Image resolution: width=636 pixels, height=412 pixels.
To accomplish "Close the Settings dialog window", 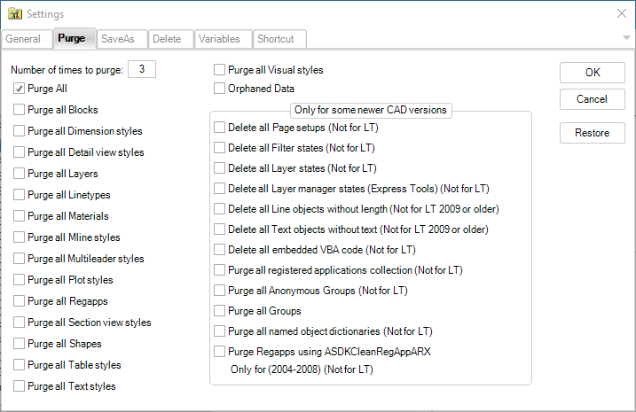I will pyautogui.click(x=621, y=14).
